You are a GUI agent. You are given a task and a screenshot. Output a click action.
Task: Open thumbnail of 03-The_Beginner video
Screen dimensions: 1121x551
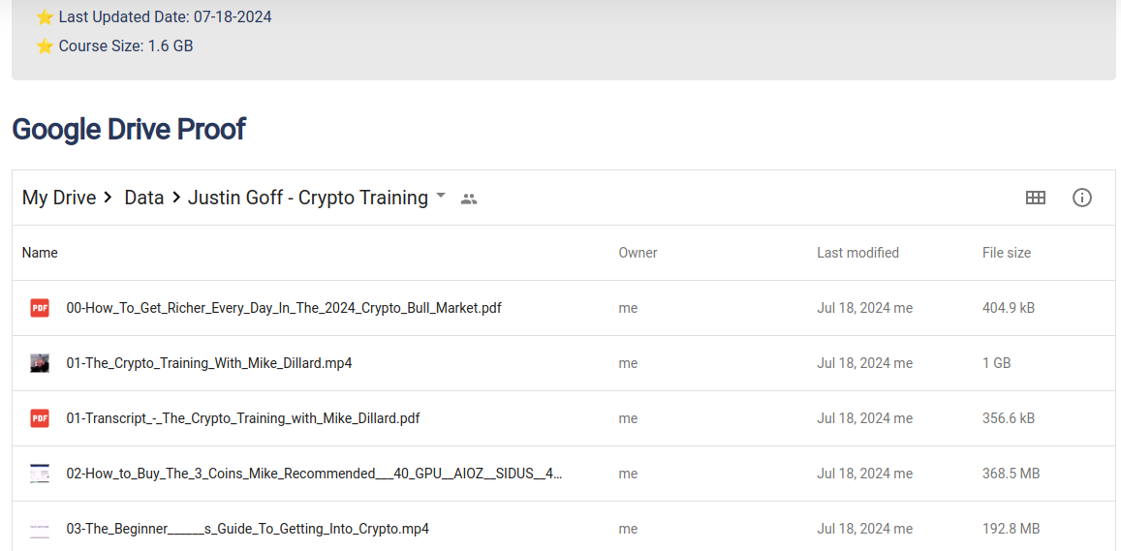pos(40,529)
